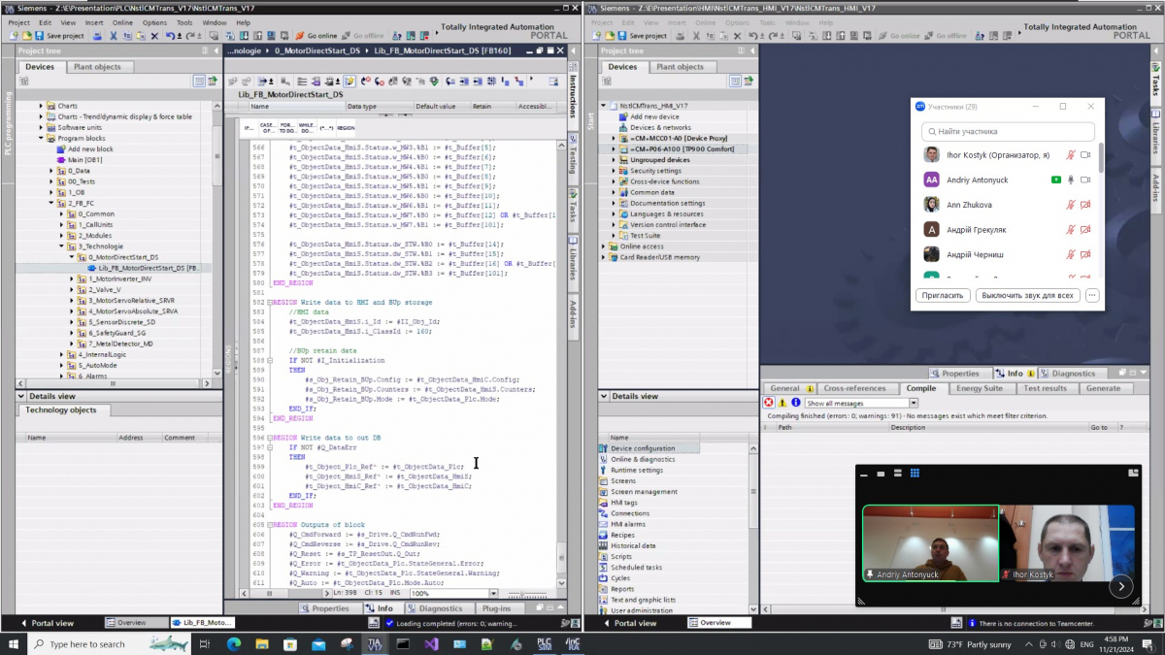Viewport: 1165px width, 655px height.
Task: Click the participants list scrollbar
Action: pyautogui.click(x=1100, y=160)
